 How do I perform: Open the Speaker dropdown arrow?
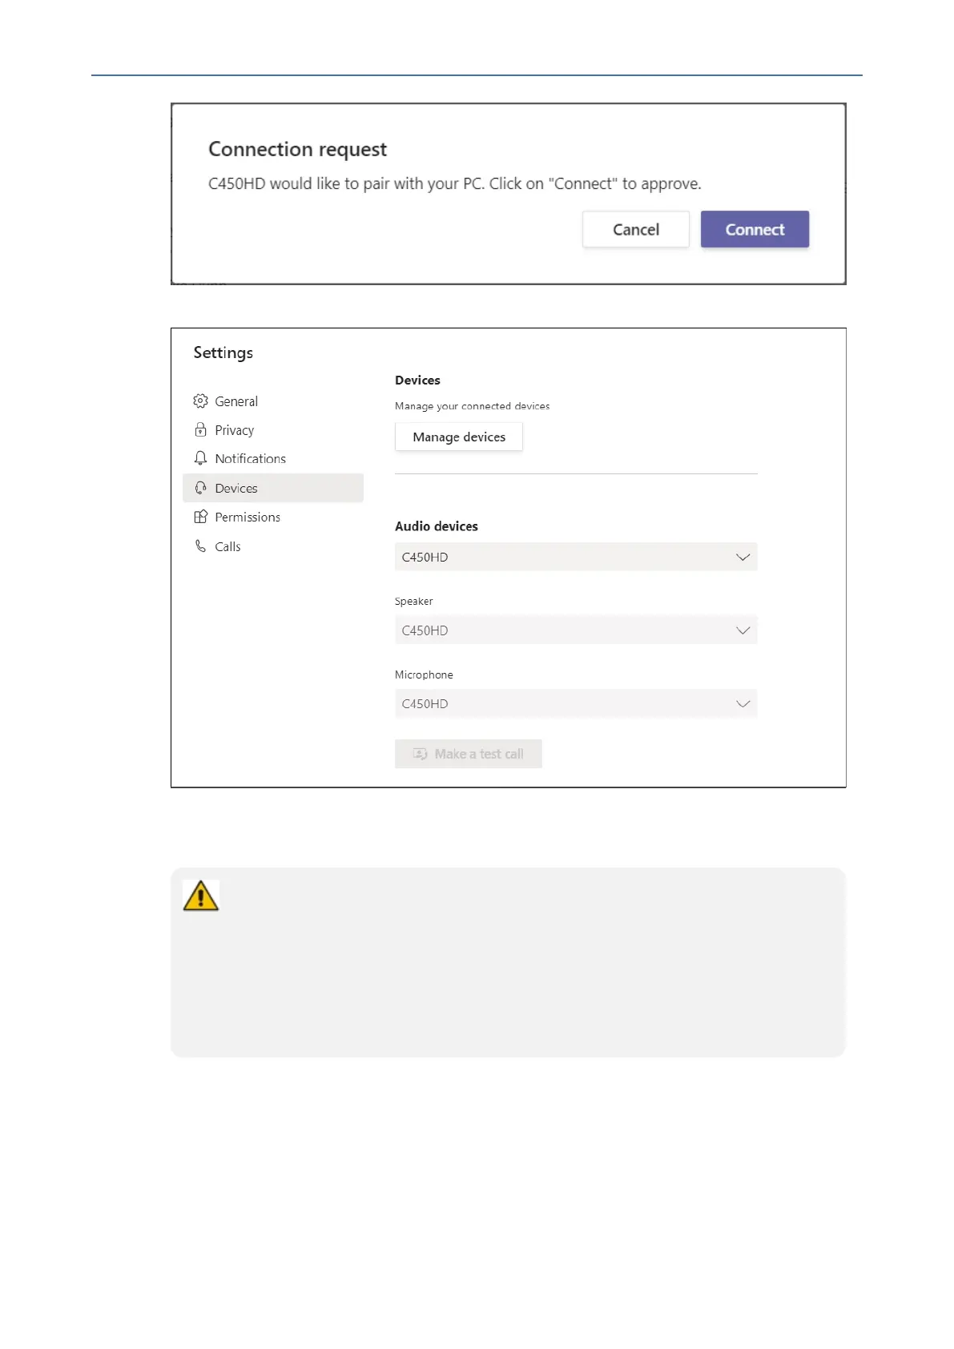[x=743, y=630]
